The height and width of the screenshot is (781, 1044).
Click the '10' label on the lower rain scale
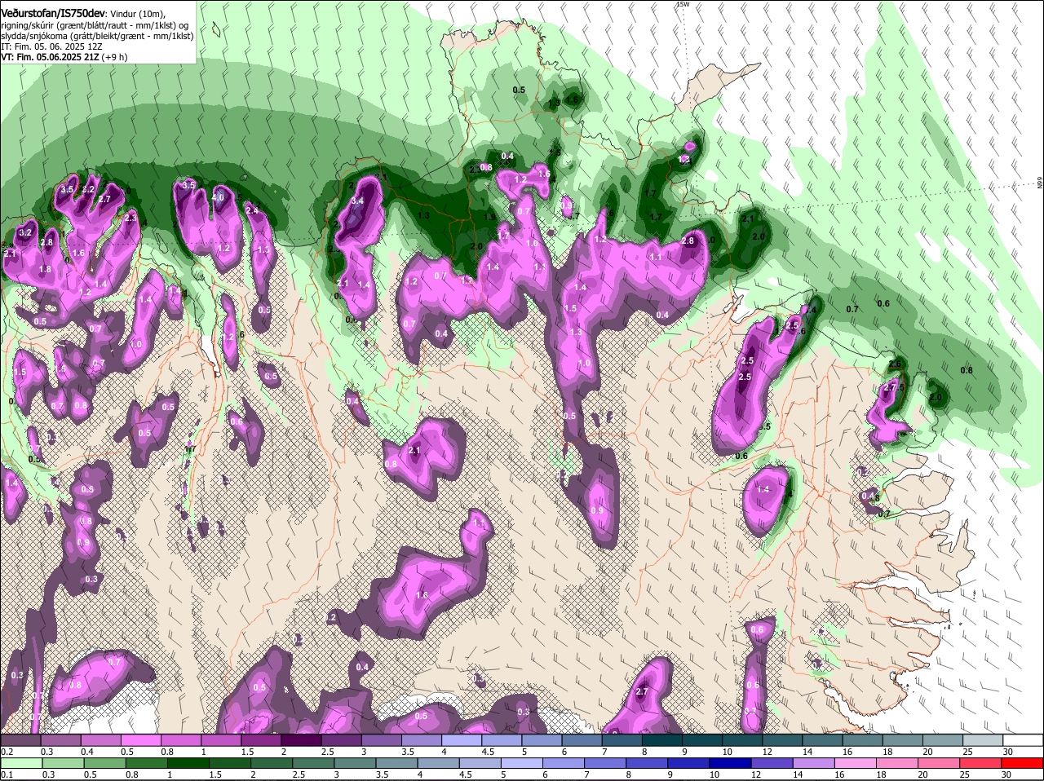pos(714,774)
